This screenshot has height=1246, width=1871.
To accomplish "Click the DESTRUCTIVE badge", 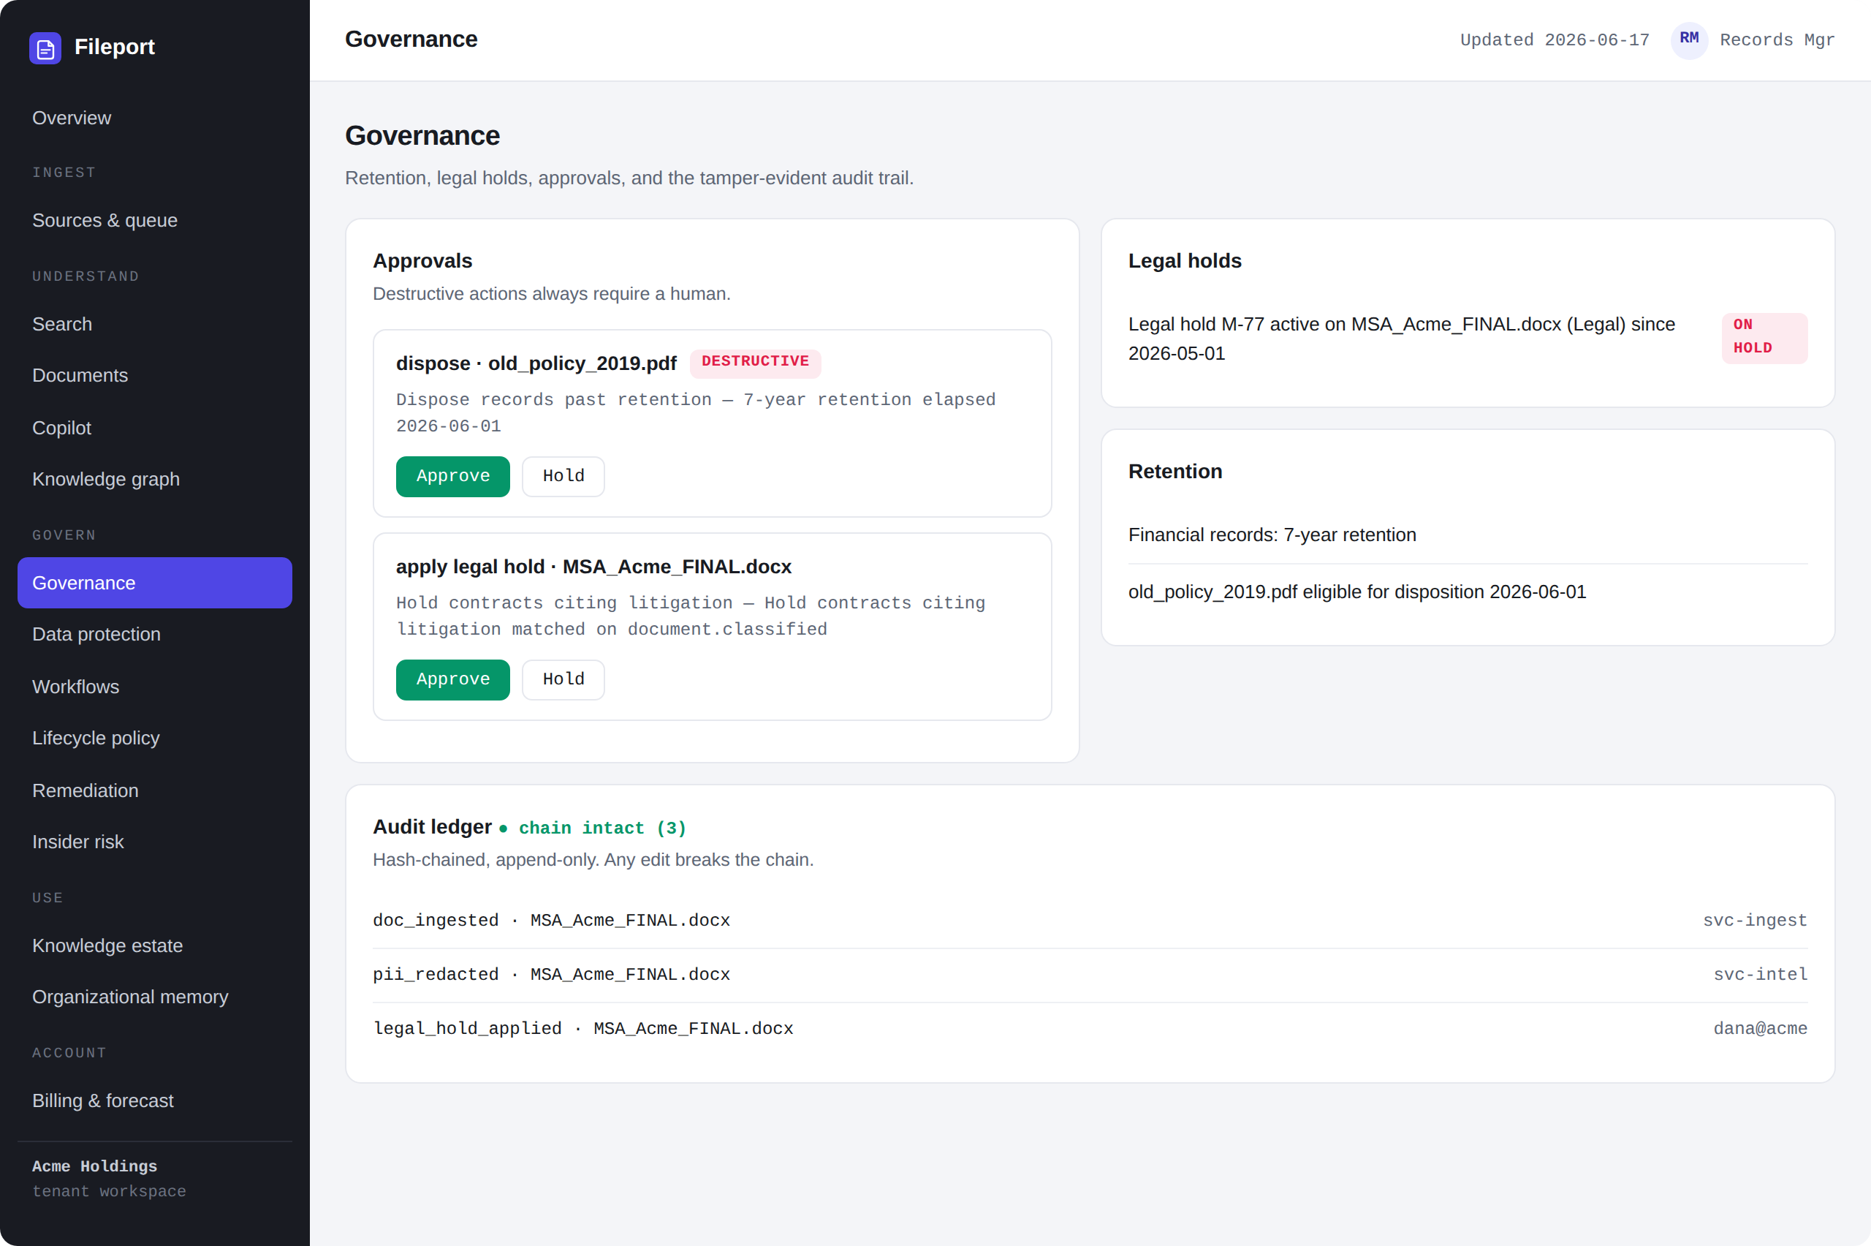I will pyautogui.click(x=755, y=363).
